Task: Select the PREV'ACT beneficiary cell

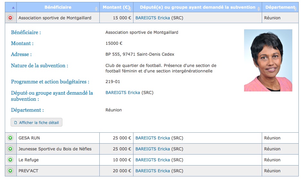Action: point(58,171)
